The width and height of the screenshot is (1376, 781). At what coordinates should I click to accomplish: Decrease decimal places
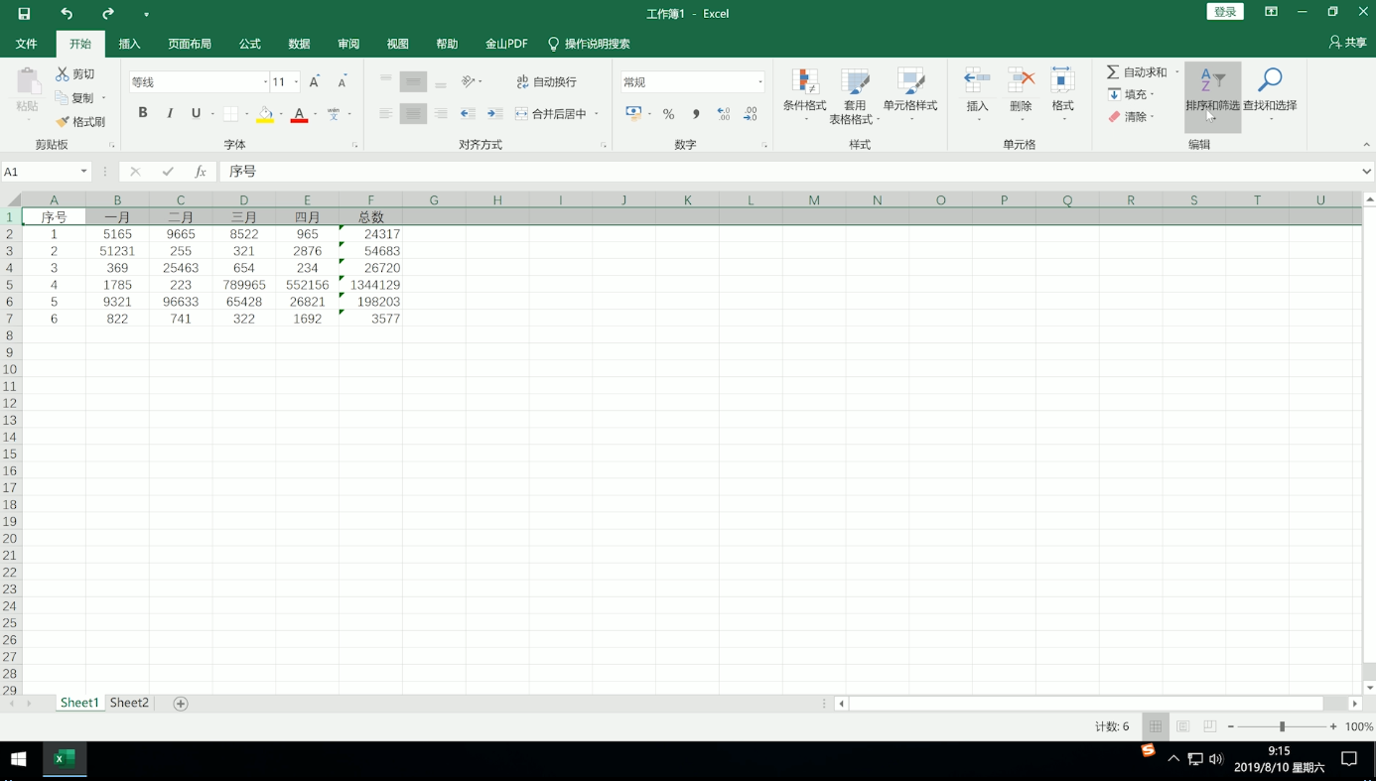(x=751, y=114)
